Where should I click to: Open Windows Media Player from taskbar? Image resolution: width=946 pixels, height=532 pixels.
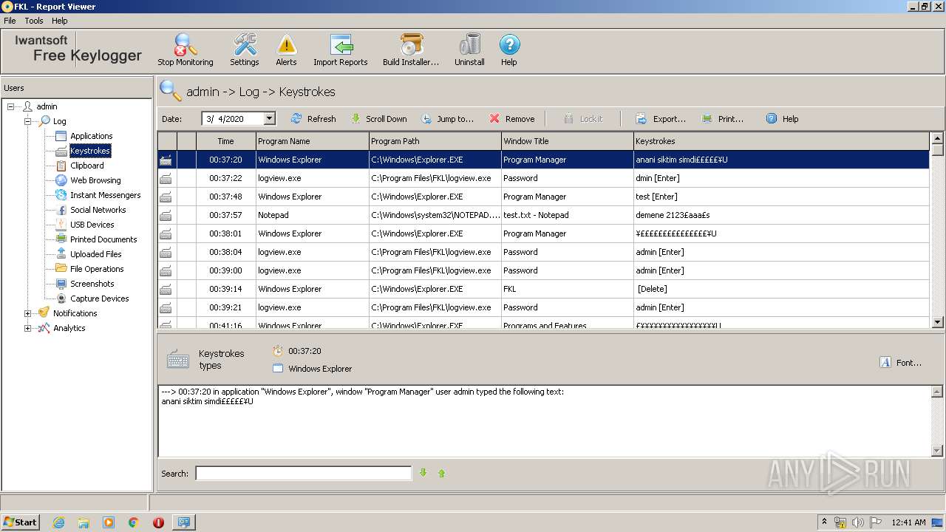pos(109,522)
